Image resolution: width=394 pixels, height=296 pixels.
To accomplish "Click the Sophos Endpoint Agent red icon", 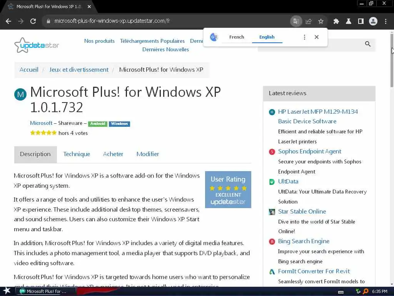I will click(x=272, y=152).
